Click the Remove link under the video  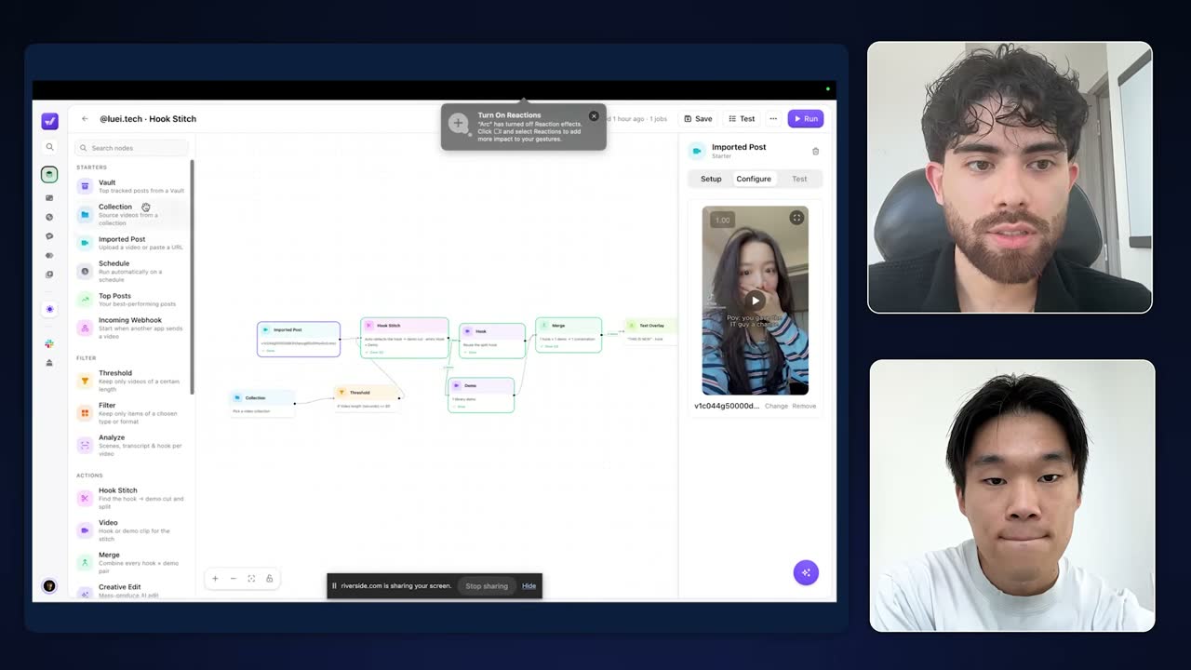click(804, 406)
